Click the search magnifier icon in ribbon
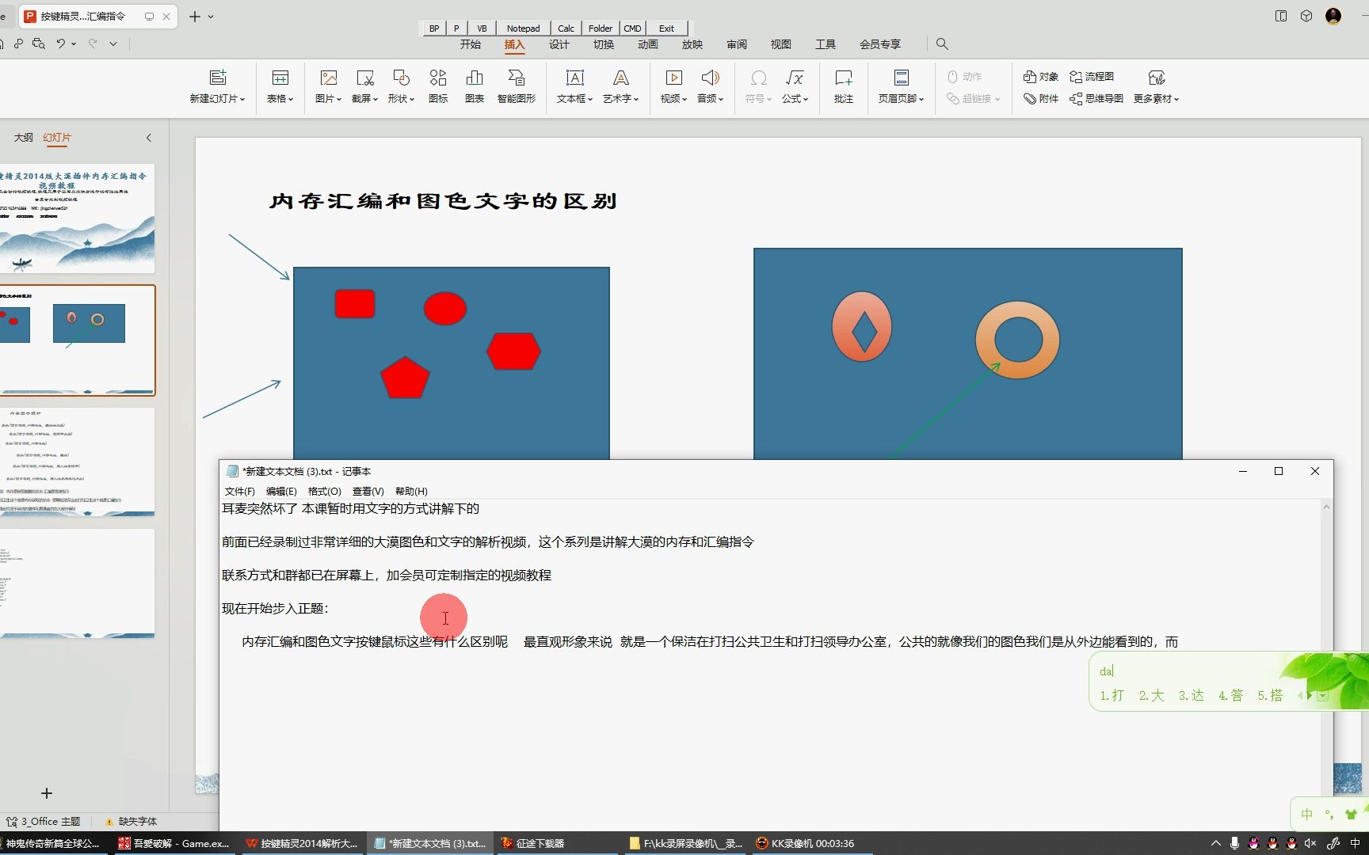Screen dimensions: 1369x855 click(942, 44)
